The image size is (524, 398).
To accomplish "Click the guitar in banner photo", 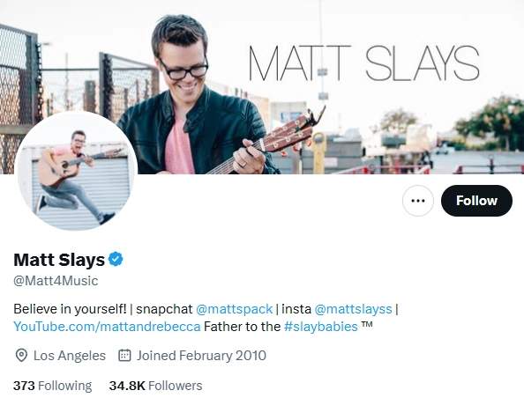I will tap(266, 144).
